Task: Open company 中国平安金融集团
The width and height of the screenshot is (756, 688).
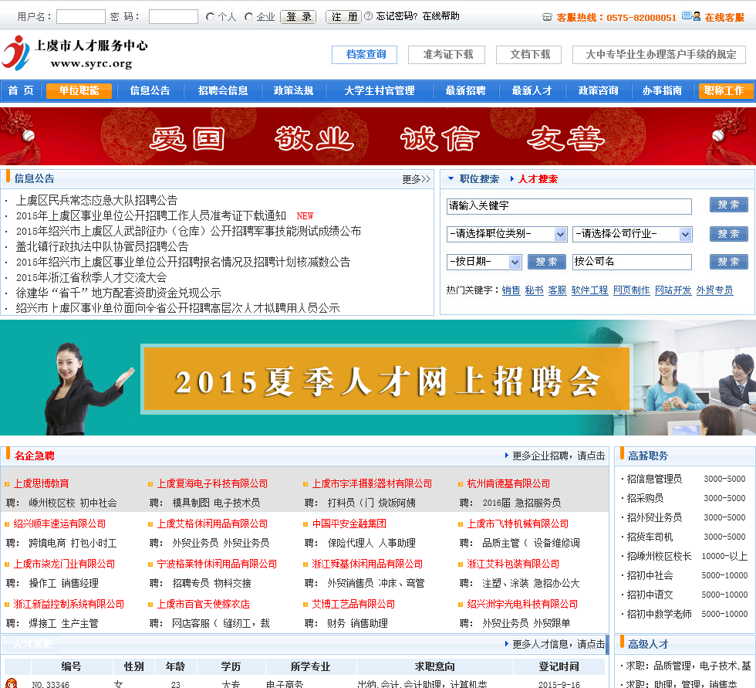Action: 349,524
